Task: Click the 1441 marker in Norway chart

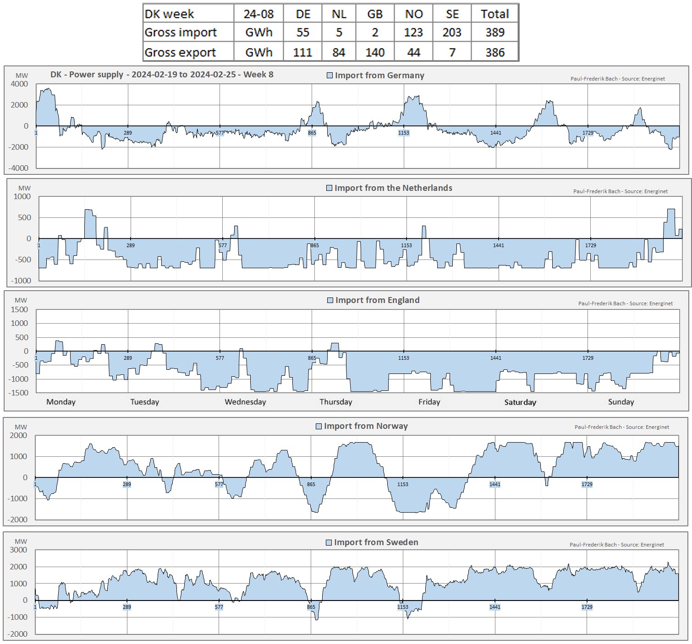Action: point(495,484)
